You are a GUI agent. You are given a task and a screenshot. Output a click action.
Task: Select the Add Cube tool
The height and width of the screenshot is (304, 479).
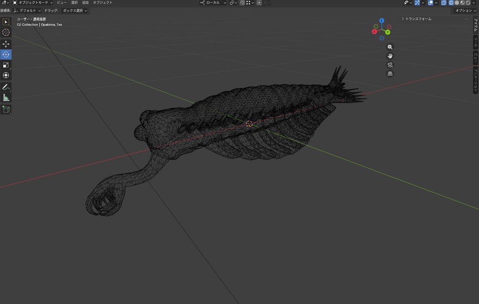coord(6,110)
